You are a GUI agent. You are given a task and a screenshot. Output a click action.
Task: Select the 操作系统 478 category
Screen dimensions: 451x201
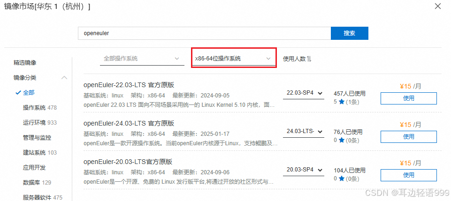pyautogui.click(x=40, y=108)
